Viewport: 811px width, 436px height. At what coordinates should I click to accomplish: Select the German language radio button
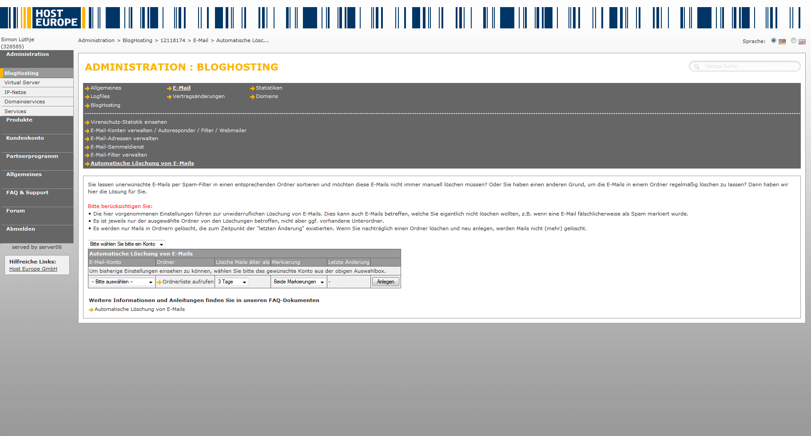coord(774,41)
